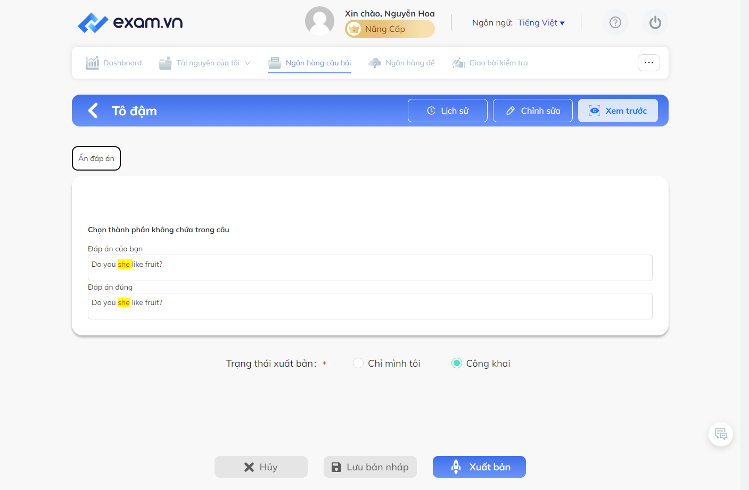The image size is (749, 490).
Task: Click the Hủy cancel button
Action: coord(261,467)
